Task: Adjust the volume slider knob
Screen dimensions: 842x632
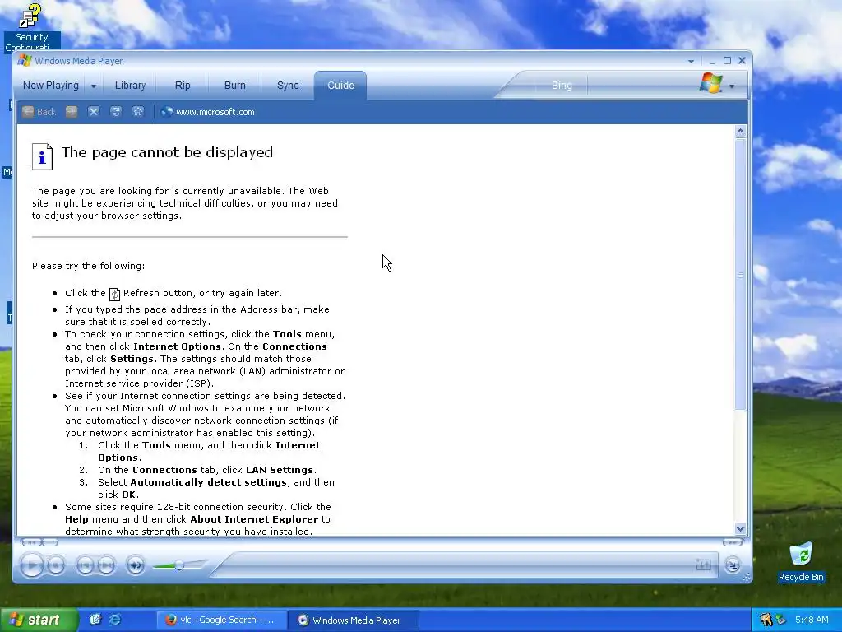Action: (179, 565)
